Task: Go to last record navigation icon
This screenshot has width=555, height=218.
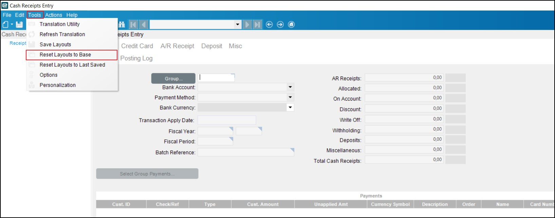Action: [258, 24]
